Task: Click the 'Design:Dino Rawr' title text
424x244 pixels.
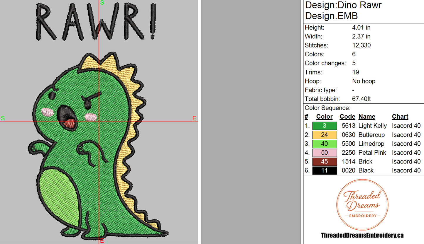Action: pyautogui.click(x=343, y=5)
